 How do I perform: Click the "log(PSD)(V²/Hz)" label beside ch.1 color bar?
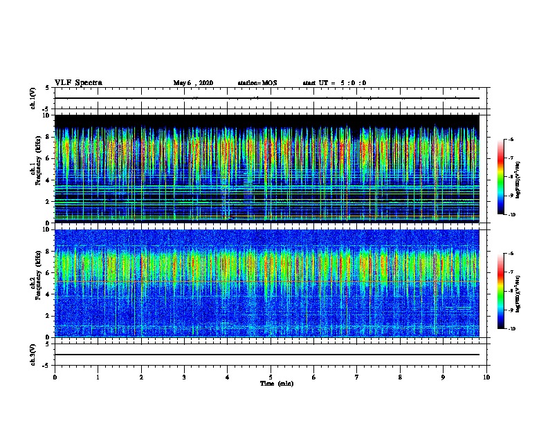click(x=518, y=180)
